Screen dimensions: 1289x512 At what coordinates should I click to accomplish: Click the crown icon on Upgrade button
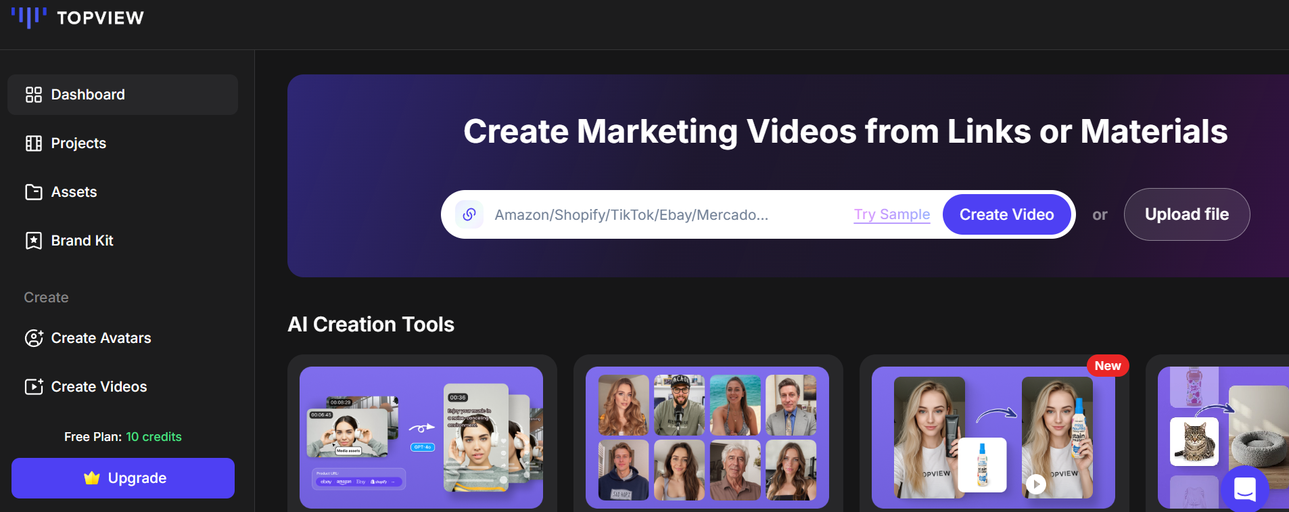coord(92,478)
